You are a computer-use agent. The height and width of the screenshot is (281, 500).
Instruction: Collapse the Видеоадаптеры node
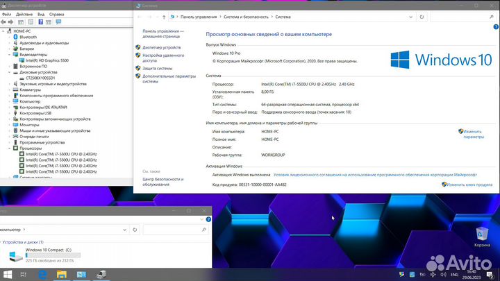click(10, 55)
